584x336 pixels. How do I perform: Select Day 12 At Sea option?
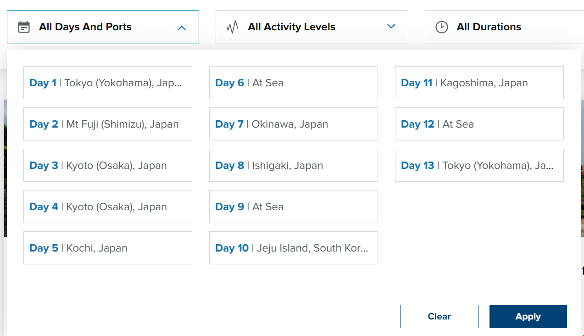click(479, 124)
